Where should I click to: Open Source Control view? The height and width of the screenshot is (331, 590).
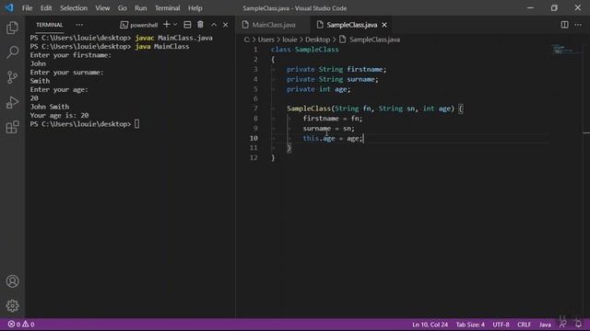click(12, 77)
